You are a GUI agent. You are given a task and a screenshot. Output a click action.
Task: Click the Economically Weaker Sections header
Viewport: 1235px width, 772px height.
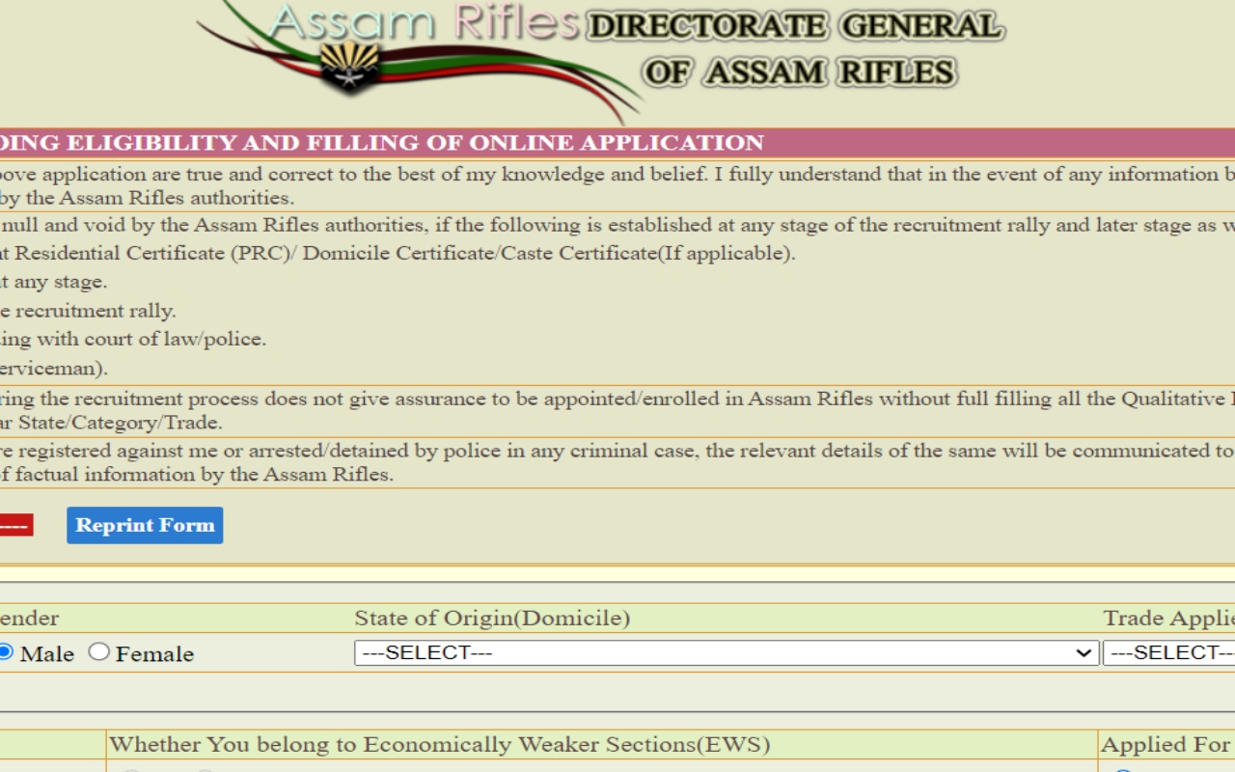pos(439,745)
